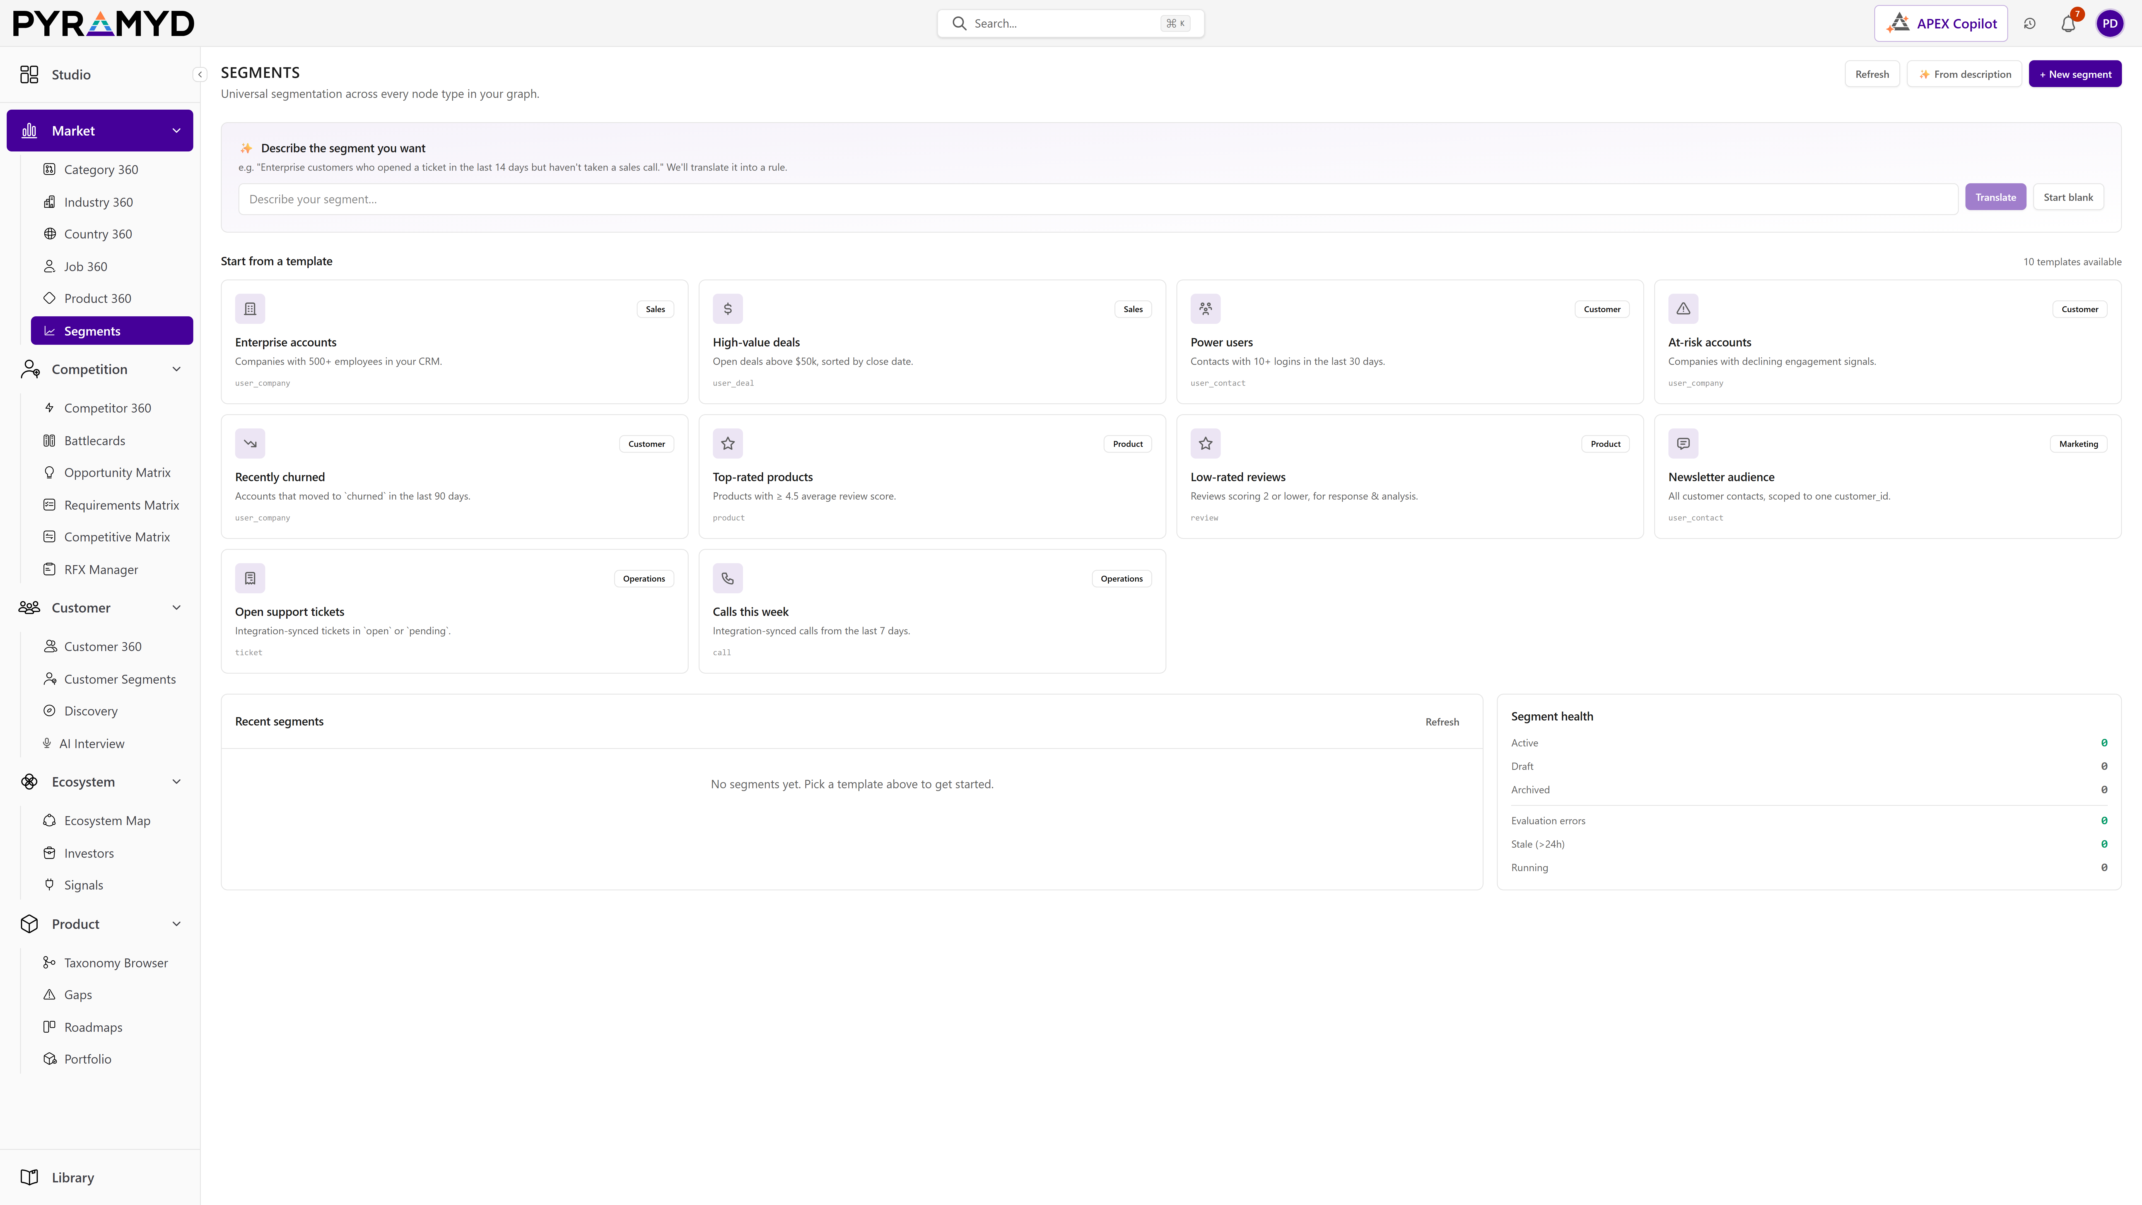Click the PYRAMYD logo
The image size is (2142, 1205).
click(104, 23)
